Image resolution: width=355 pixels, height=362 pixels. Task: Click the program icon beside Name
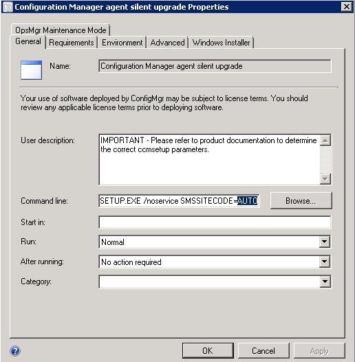pos(31,70)
